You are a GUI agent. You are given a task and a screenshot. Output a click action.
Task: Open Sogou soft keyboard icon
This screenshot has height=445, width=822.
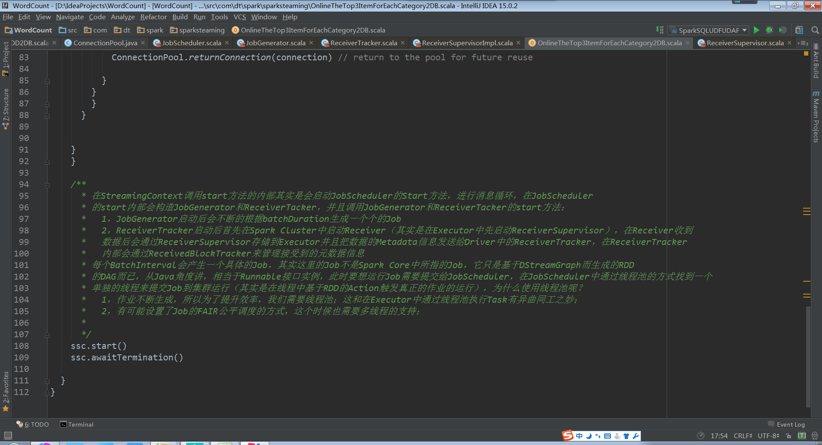click(x=608, y=436)
